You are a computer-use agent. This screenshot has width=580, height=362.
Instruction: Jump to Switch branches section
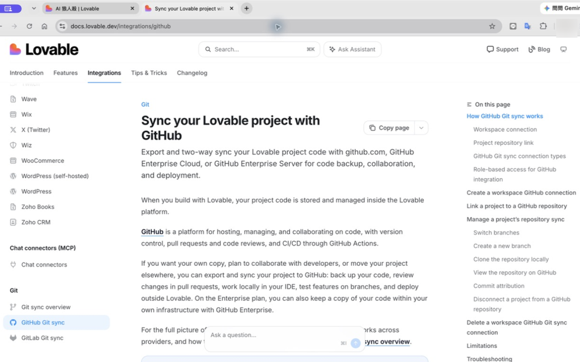click(x=496, y=232)
